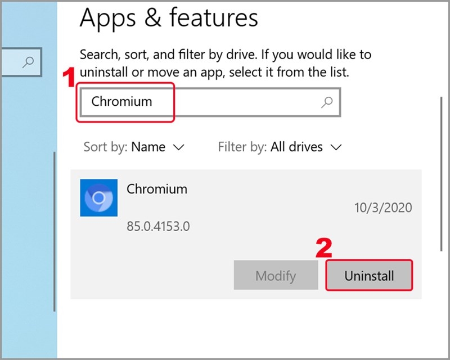This screenshot has height=360, width=450.
Task: Click the Uninstall button for Chromium
Action: [x=368, y=276]
